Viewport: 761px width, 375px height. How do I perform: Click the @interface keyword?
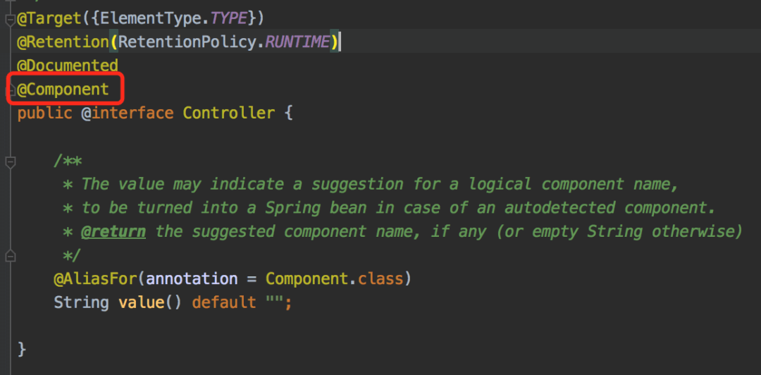coord(127,113)
